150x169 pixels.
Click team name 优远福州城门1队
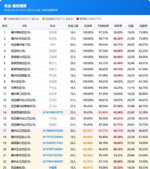(x=21, y=45)
